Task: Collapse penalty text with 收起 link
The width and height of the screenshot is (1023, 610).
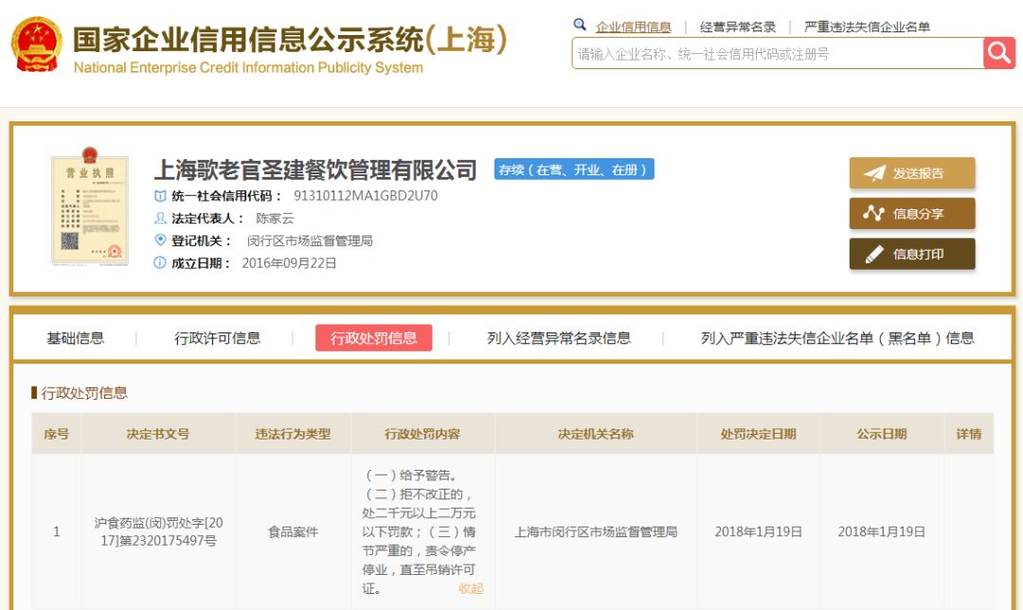Action: click(x=471, y=588)
